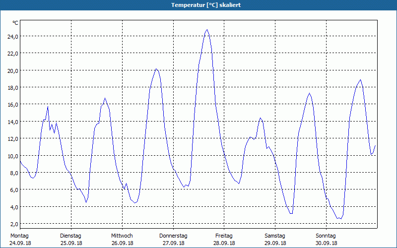Click the °C unit label on axis
Viewport: 397px width, 248px height.
15,23
